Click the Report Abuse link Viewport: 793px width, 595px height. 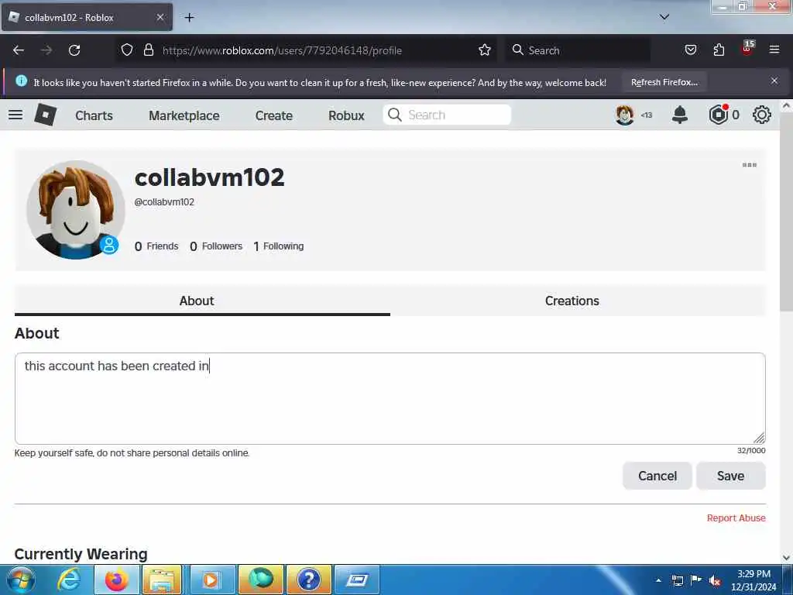click(x=736, y=518)
